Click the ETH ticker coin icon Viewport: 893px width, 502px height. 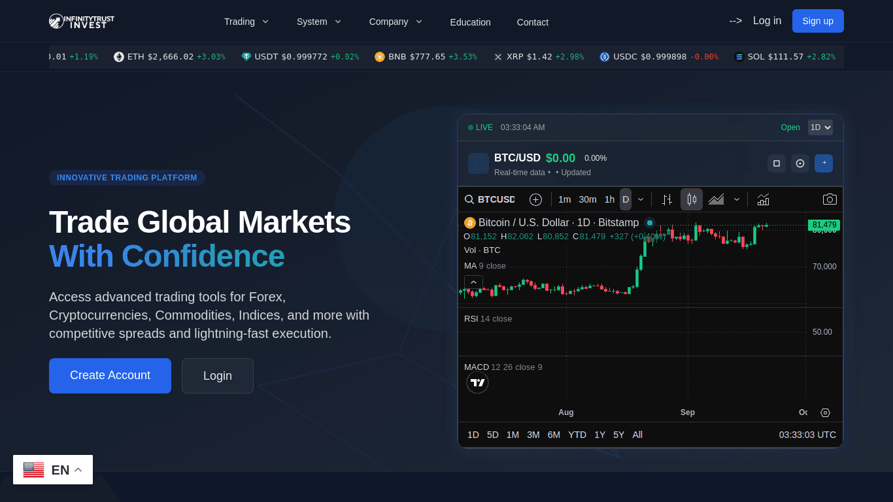click(119, 57)
